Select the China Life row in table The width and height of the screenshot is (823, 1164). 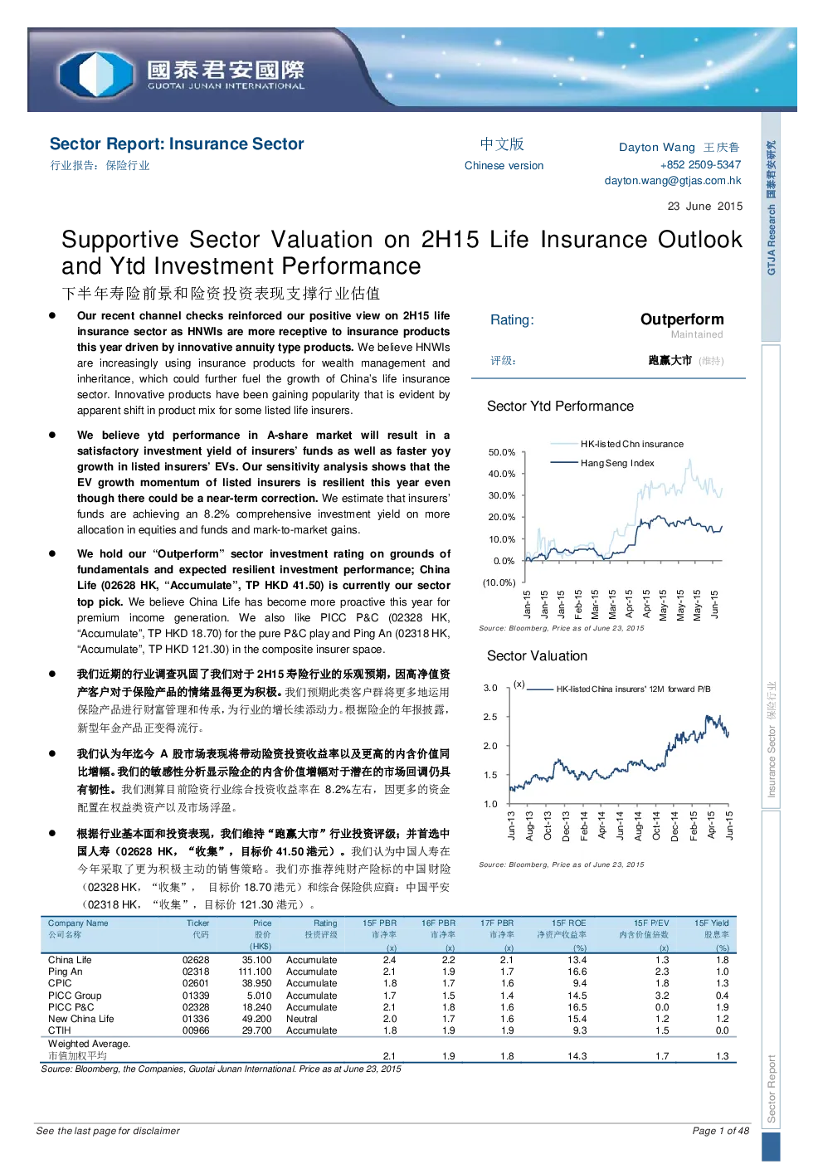388,960
